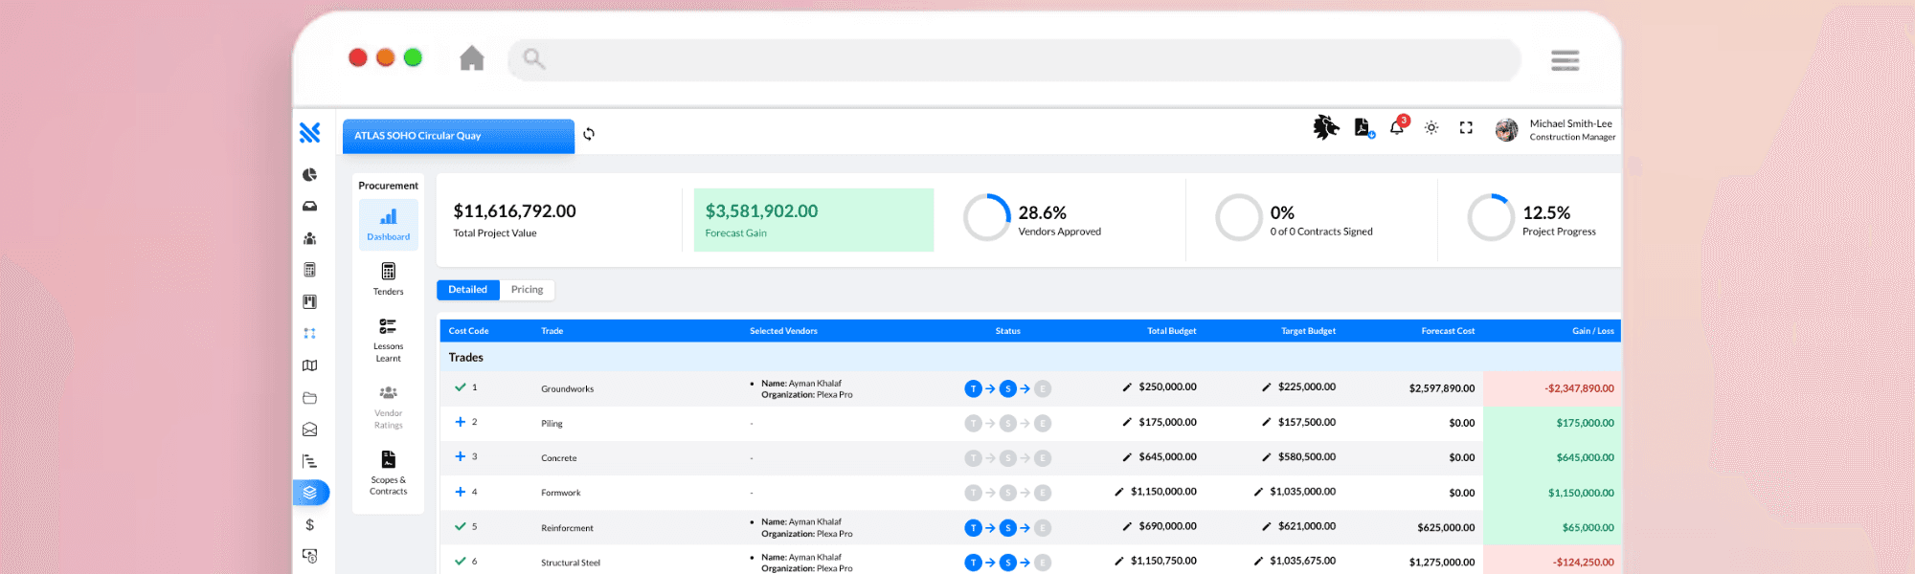Select Dashboard in Procurement menu
This screenshot has width=1915, height=574.
coord(388,225)
